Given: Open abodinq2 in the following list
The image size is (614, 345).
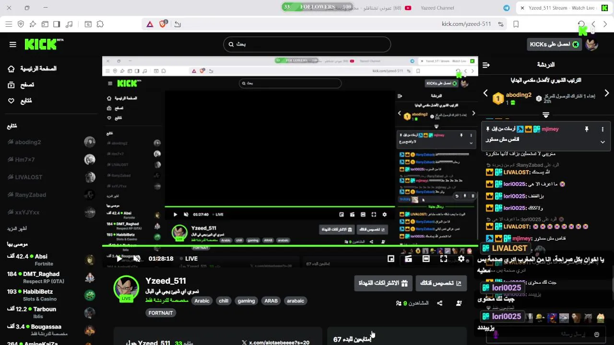Looking at the screenshot, I should (x=50, y=142).
